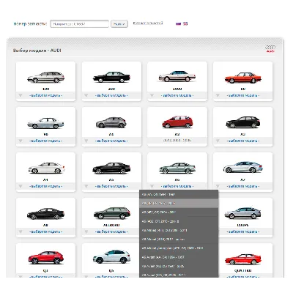Open model dropdown under Audi 5000
Image resolution: width=293 pixels, height=293 pixels.
[x=177, y=95]
